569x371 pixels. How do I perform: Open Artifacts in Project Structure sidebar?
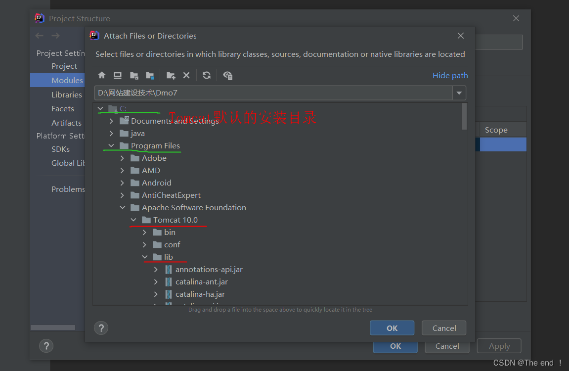tap(66, 123)
